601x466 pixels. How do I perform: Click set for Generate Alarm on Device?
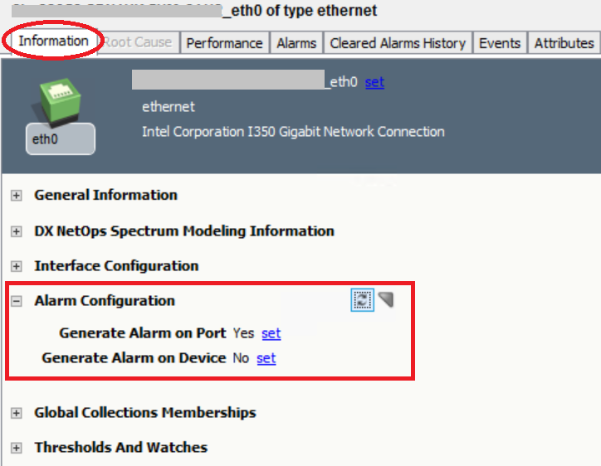(266, 358)
